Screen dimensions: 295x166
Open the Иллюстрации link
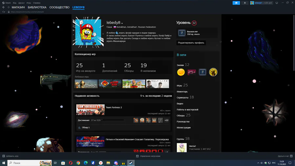coord(184,128)
